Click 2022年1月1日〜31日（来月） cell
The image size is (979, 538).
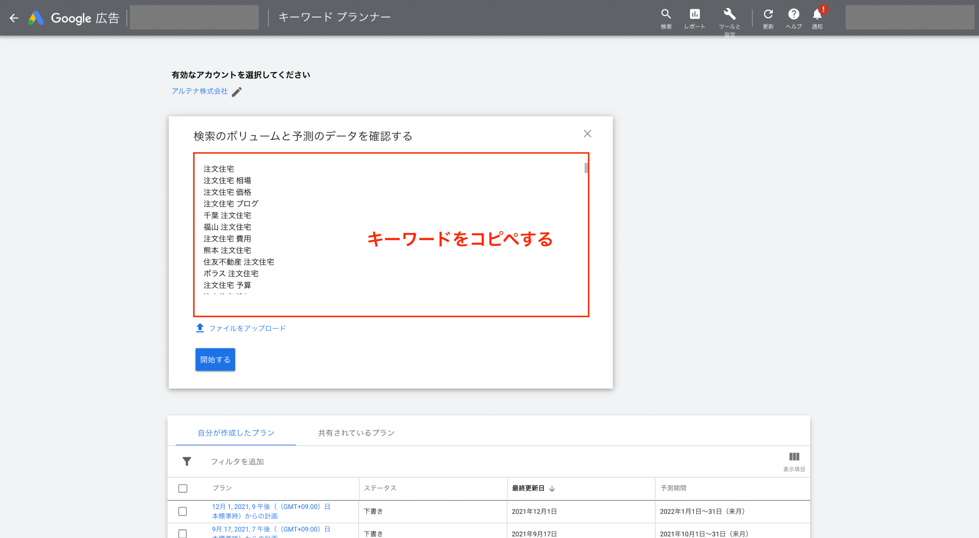coord(704,511)
